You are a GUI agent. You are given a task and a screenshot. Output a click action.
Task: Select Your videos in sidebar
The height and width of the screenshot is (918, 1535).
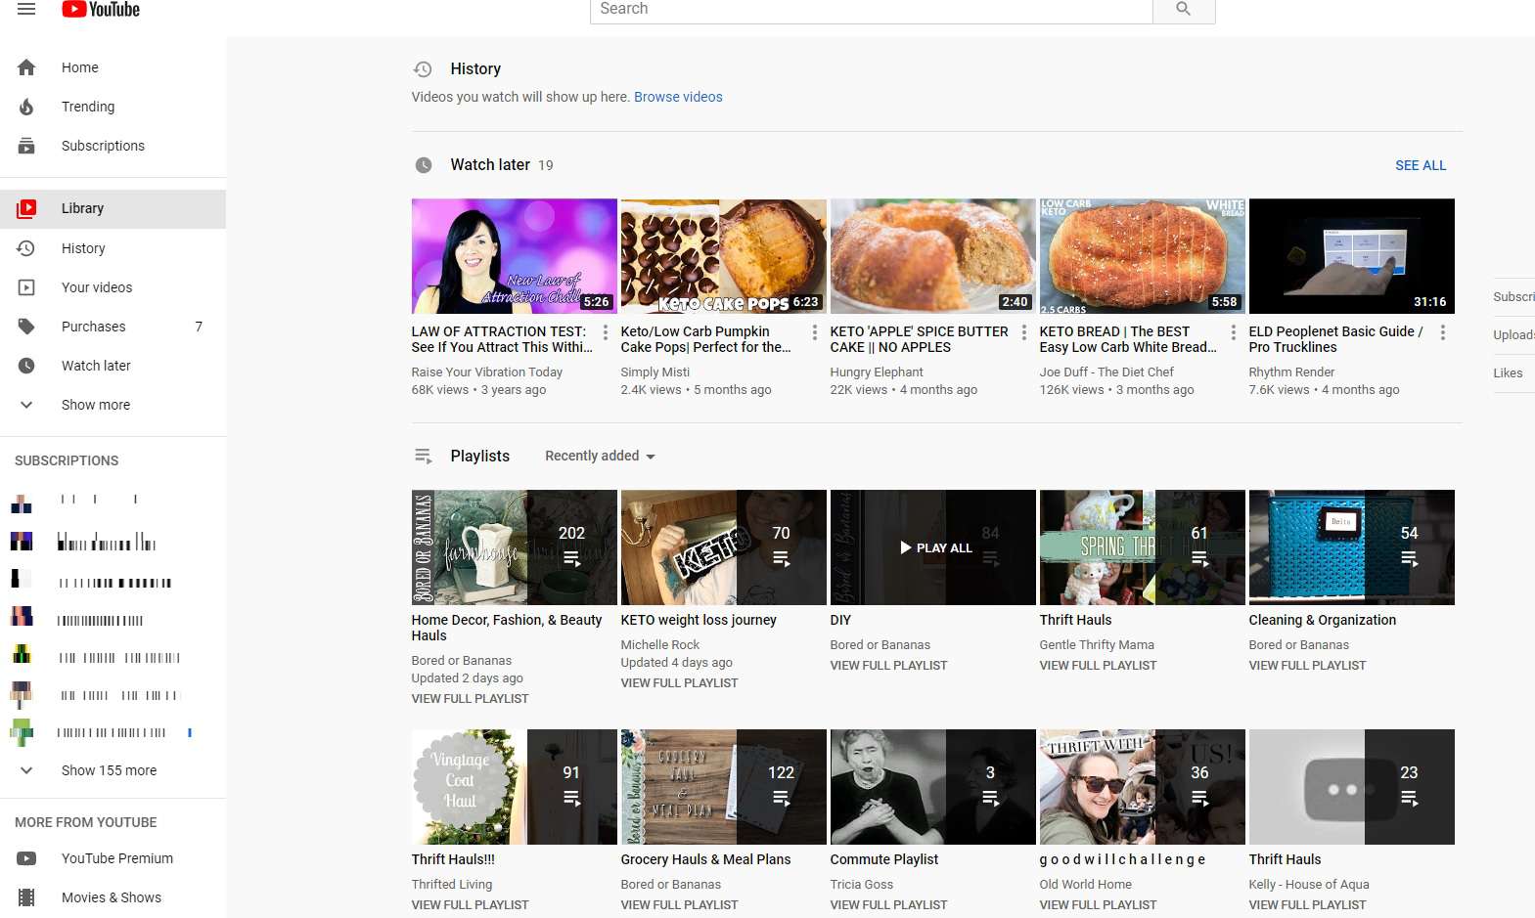pyautogui.click(x=96, y=287)
